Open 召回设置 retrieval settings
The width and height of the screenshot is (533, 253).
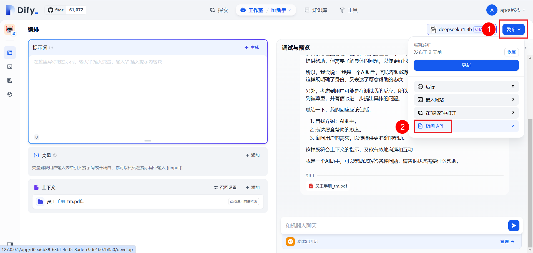point(225,188)
